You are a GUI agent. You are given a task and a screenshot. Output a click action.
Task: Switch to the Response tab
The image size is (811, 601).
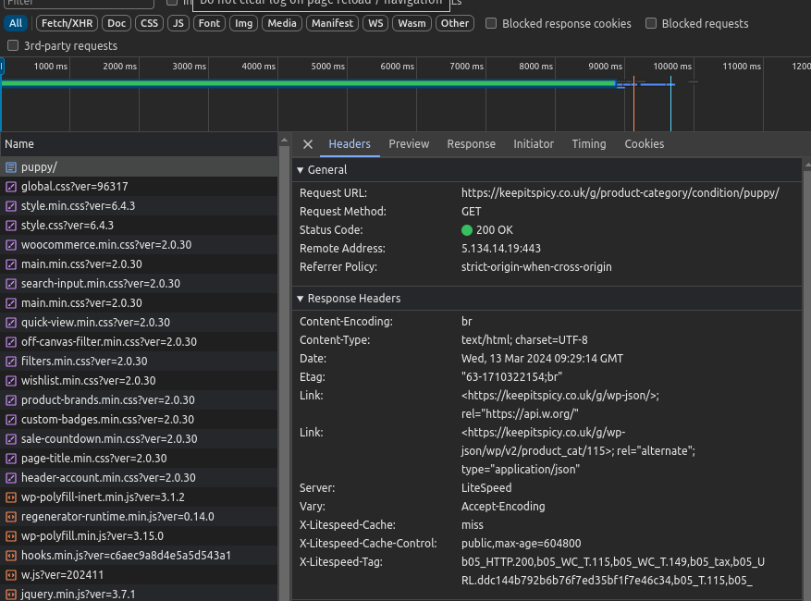(472, 144)
